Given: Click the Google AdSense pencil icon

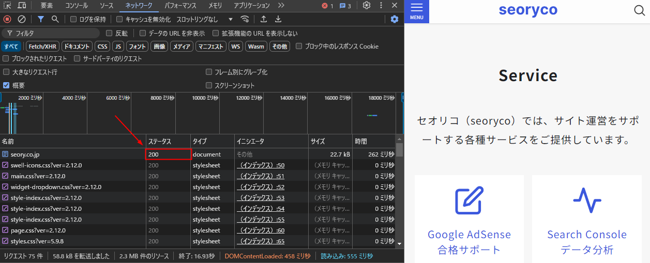Looking at the screenshot, I should (469, 200).
